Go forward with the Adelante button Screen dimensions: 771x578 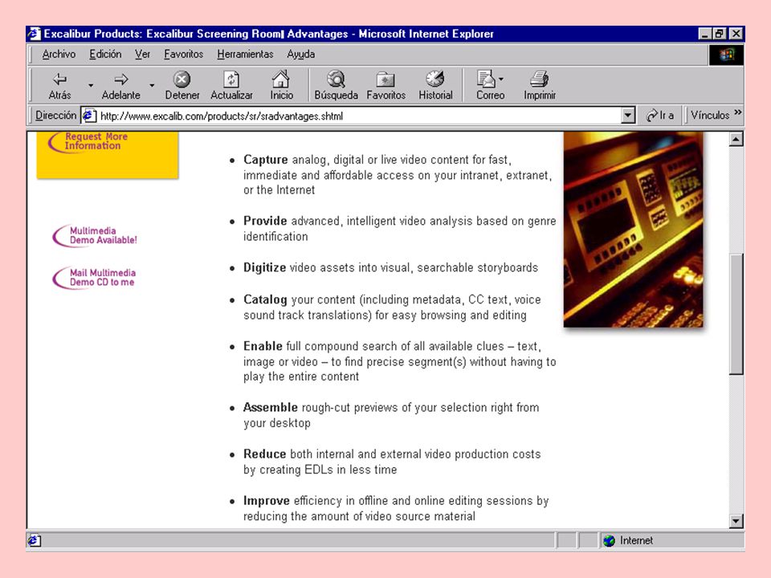(121, 86)
